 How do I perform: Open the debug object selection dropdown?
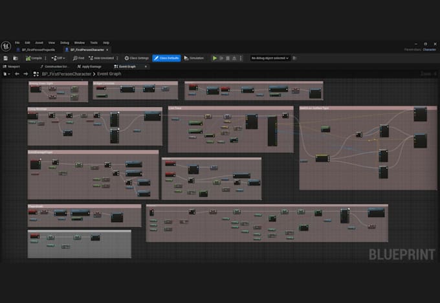[x=270, y=58]
